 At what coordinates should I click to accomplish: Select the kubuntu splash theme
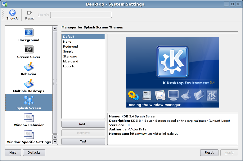pyautogui.click(x=83, y=66)
